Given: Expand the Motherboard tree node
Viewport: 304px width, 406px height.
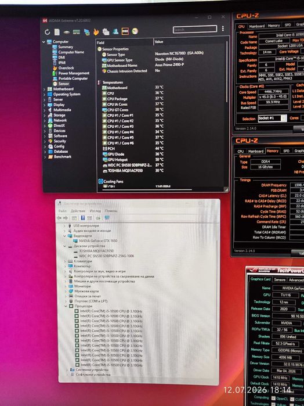Looking at the screenshot, I should tap(45, 89).
